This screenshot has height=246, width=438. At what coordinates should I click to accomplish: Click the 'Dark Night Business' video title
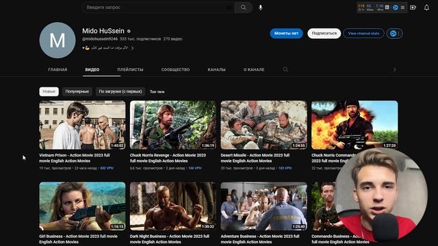pos(170,239)
